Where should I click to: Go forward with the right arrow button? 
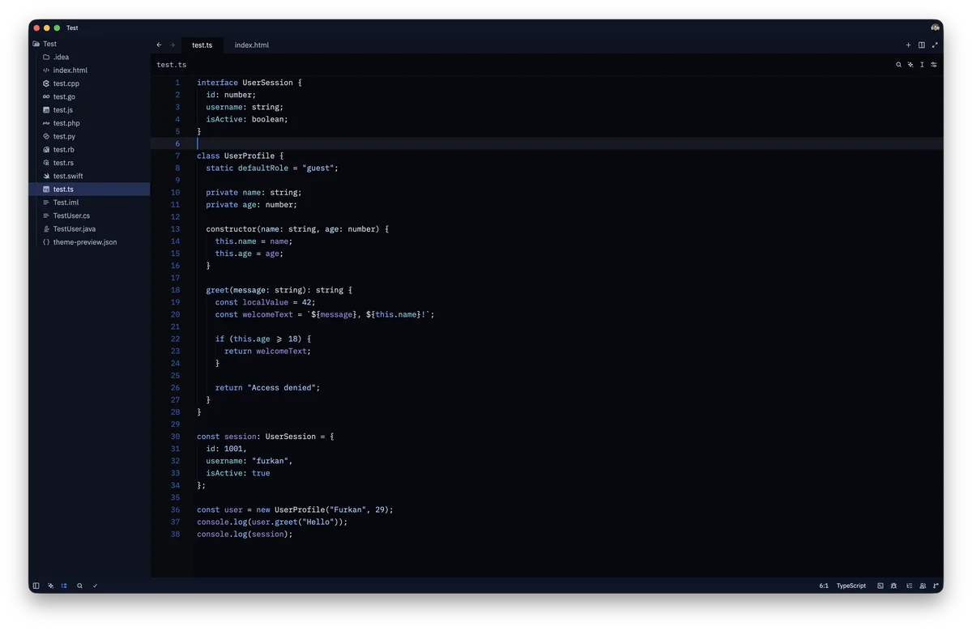click(x=172, y=45)
